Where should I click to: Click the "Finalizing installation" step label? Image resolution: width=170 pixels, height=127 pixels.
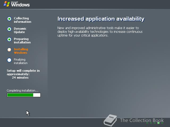click(21, 61)
